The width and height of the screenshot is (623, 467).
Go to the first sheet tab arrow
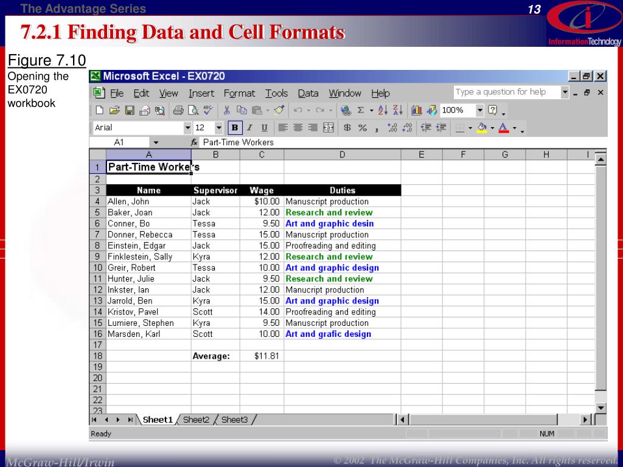[94, 420]
